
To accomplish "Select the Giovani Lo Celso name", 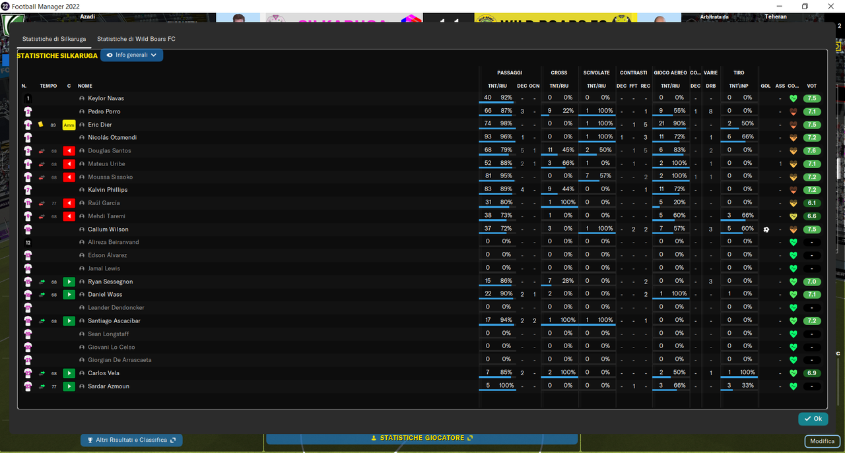I will (112, 347).
